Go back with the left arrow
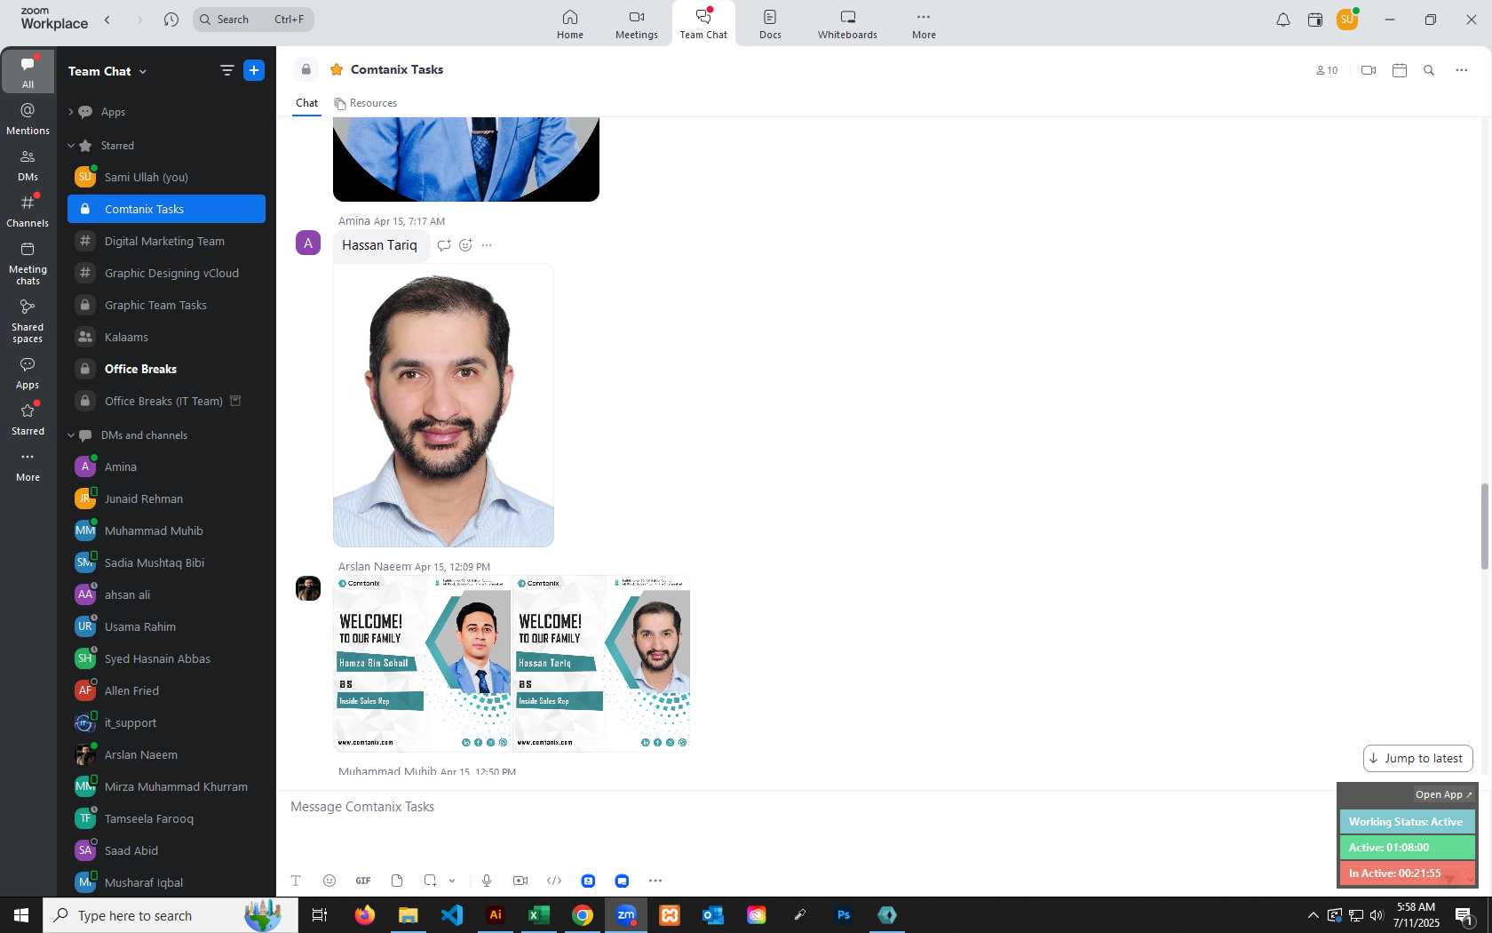The width and height of the screenshot is (1492, 933). point(107,20)
